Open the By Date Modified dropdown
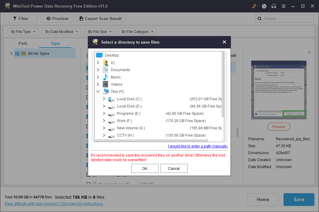The image size is (319, 212). (x=61, y=31)
